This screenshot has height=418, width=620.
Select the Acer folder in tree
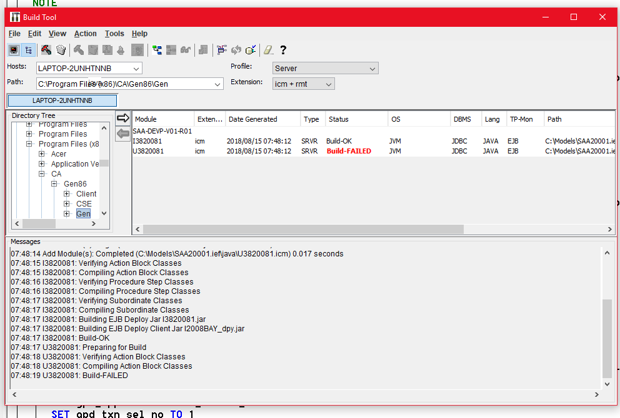coord(59,154)
